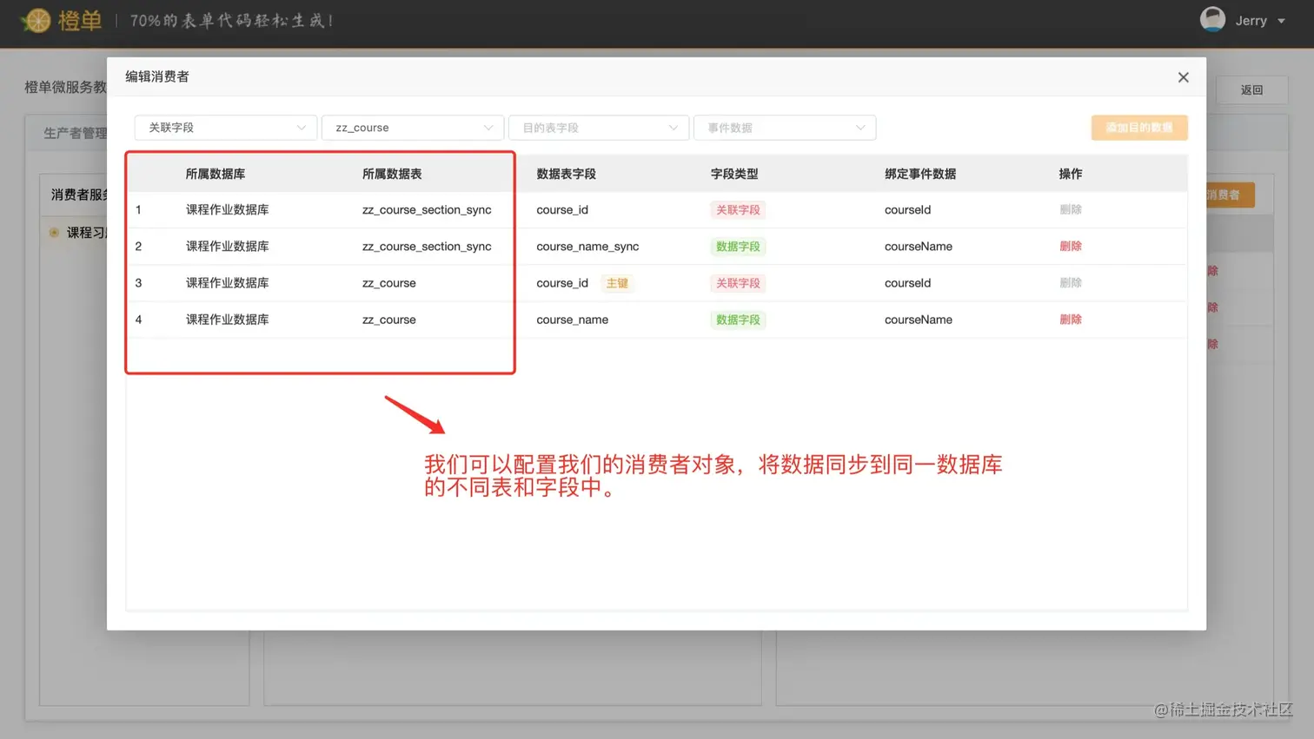
Task: Select the 课程习 consumer radio item in background
Action: (x=55, y=233)
